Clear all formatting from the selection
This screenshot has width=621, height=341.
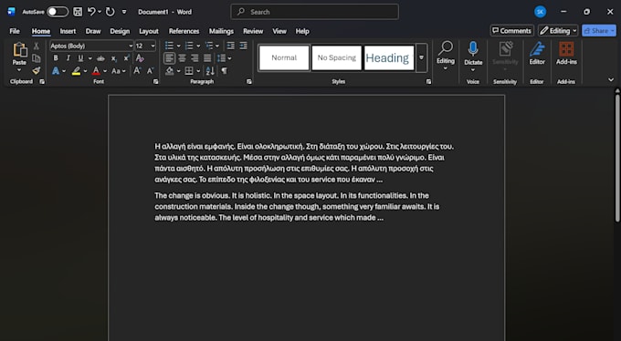(140, 58)
